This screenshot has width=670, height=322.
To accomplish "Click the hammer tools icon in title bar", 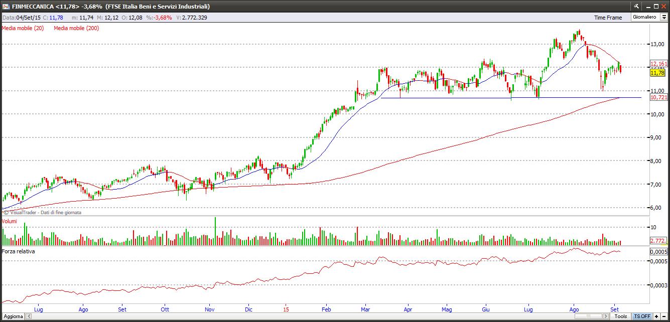I will (x=636, y=6).
